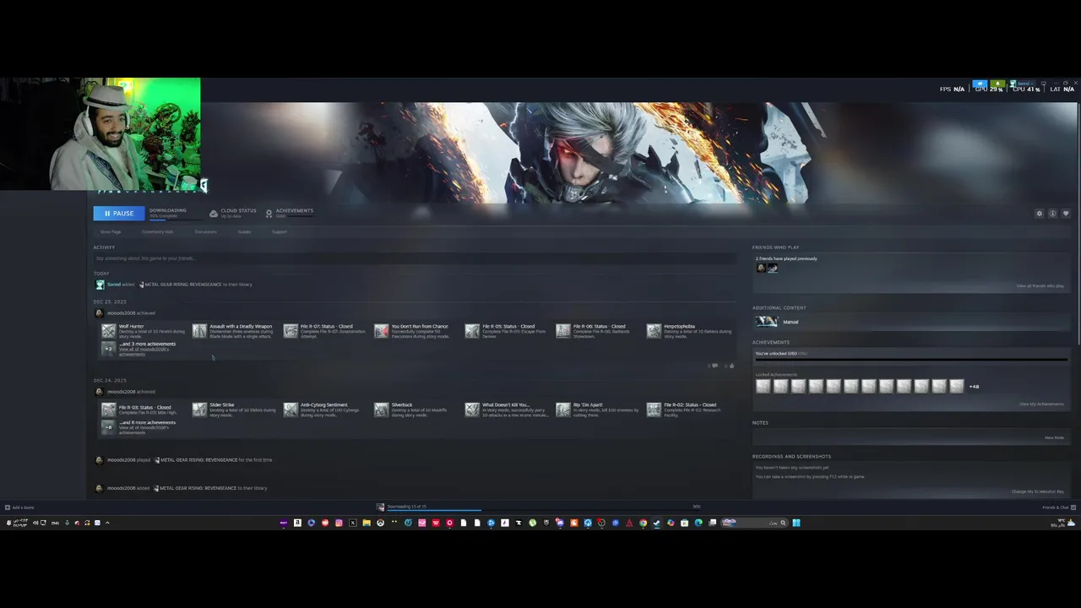Open the '+8' more achievements tile
Viewport: 1081px width, 608px height.
click(108, 427)
